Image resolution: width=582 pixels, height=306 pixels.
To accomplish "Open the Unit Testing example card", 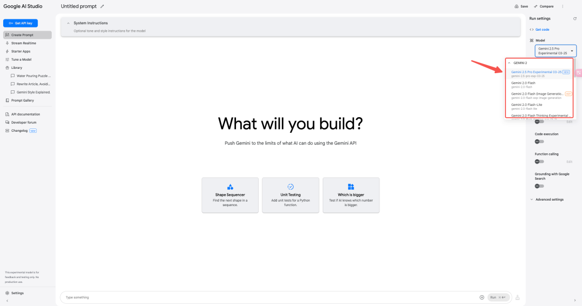I will click(x=290, y=195).
